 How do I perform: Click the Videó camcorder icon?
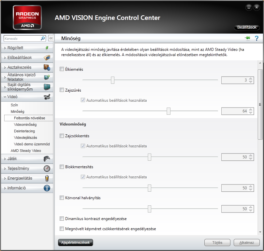47,96
